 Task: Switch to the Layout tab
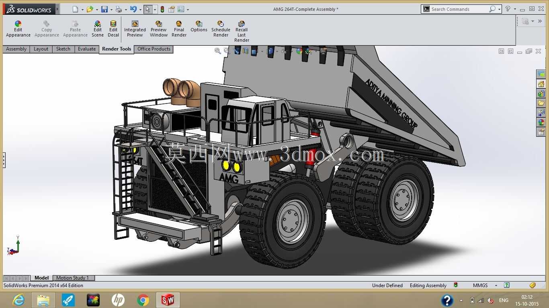41,49
